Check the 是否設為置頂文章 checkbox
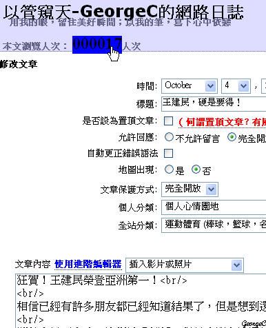 [168, 121]
